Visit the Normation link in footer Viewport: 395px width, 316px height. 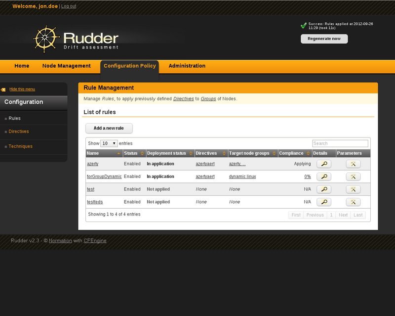tap(60, 241)
